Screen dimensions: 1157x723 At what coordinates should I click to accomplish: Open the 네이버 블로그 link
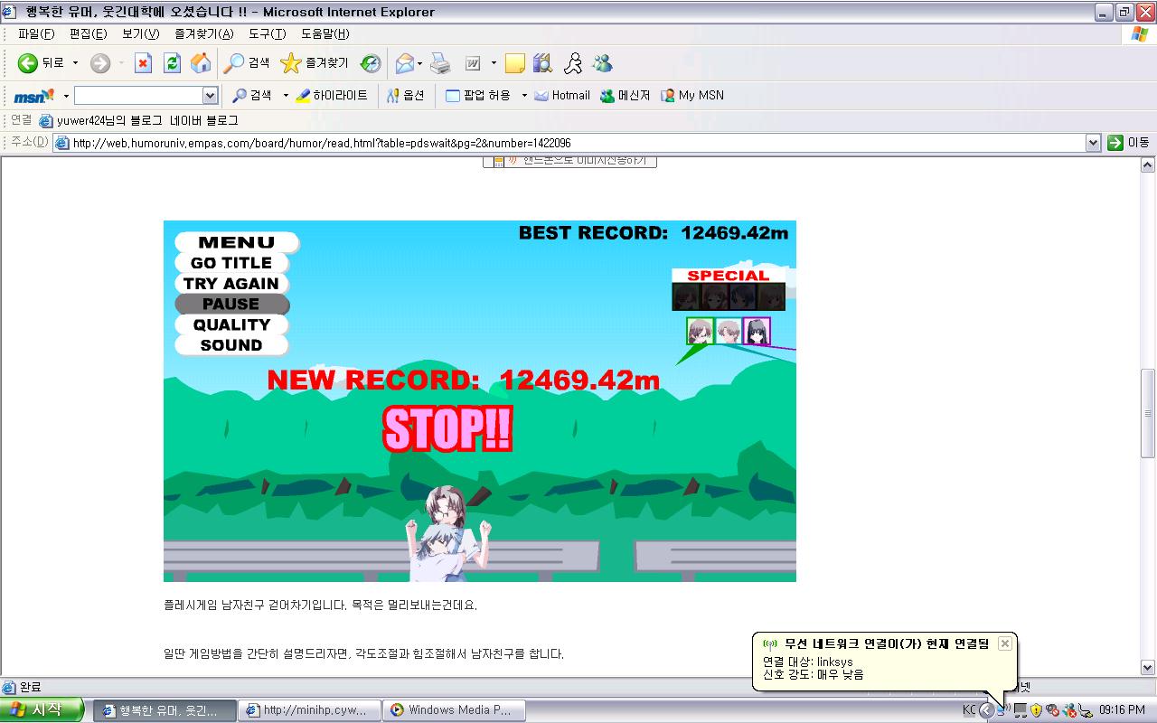[x=203, y=120]
